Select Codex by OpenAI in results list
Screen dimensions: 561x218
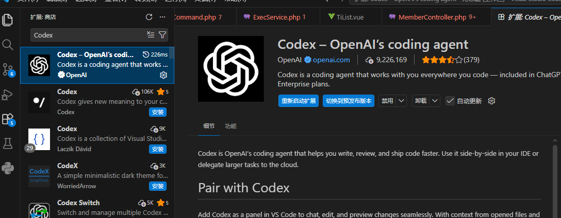coord(97,65)
